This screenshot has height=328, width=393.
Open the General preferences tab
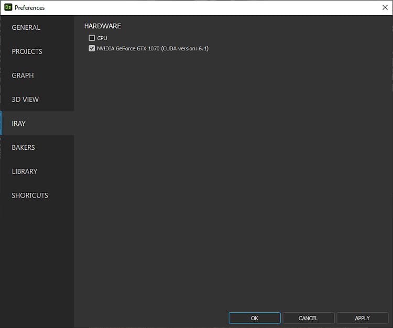click(37, 28)
